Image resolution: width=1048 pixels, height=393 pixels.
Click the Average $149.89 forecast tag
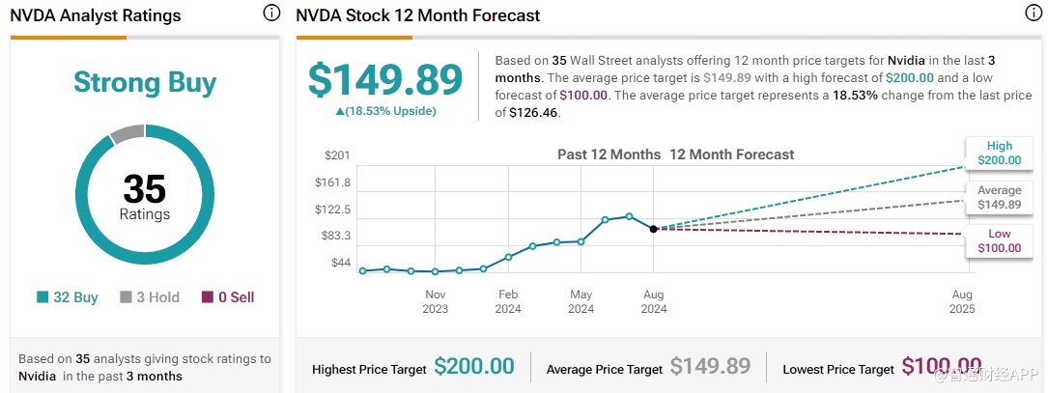coord(999,197)
